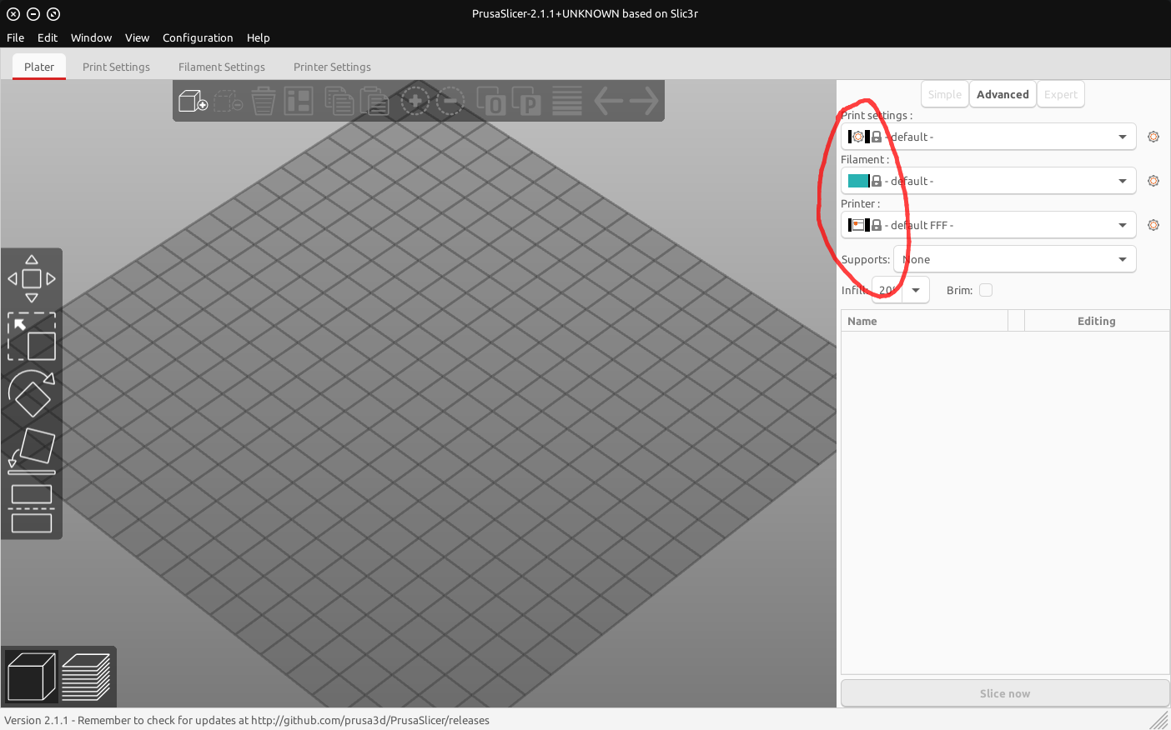Viewport: 1171px width, 730px height.
Task: Click the Layers editing icon
Action: point(567,102)
